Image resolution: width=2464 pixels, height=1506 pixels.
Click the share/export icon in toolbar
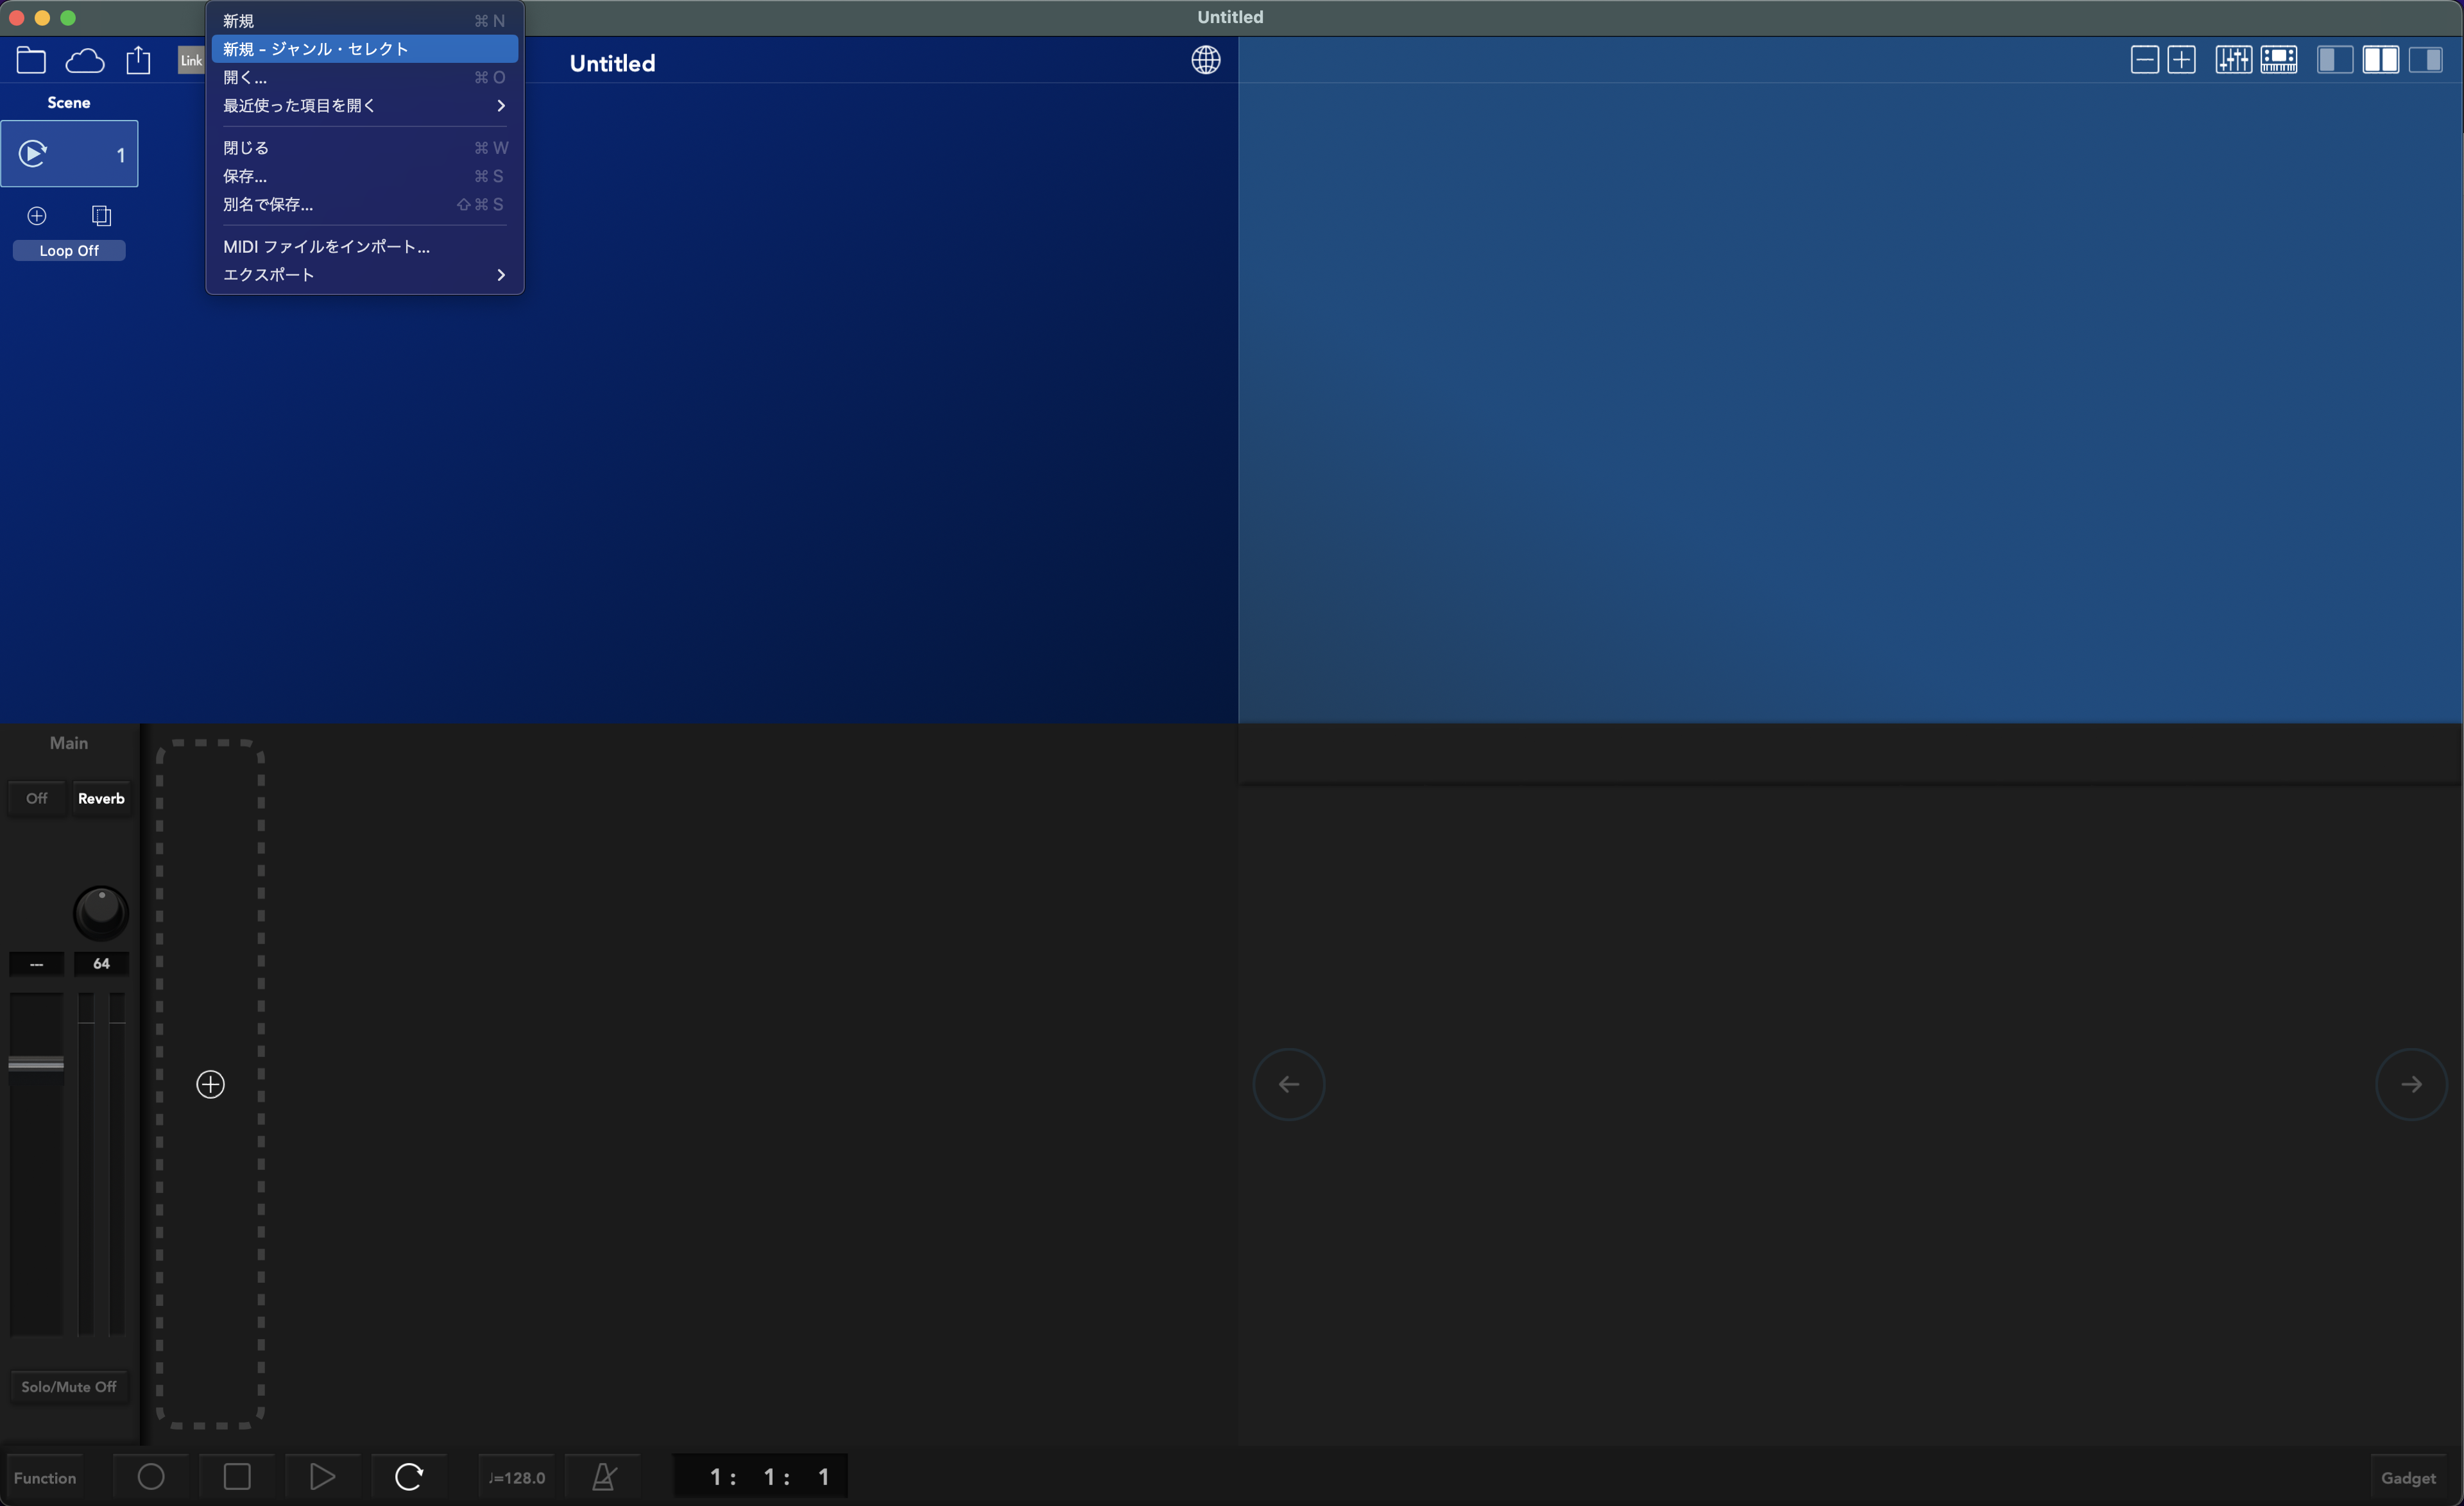click(x=138, y=61)
